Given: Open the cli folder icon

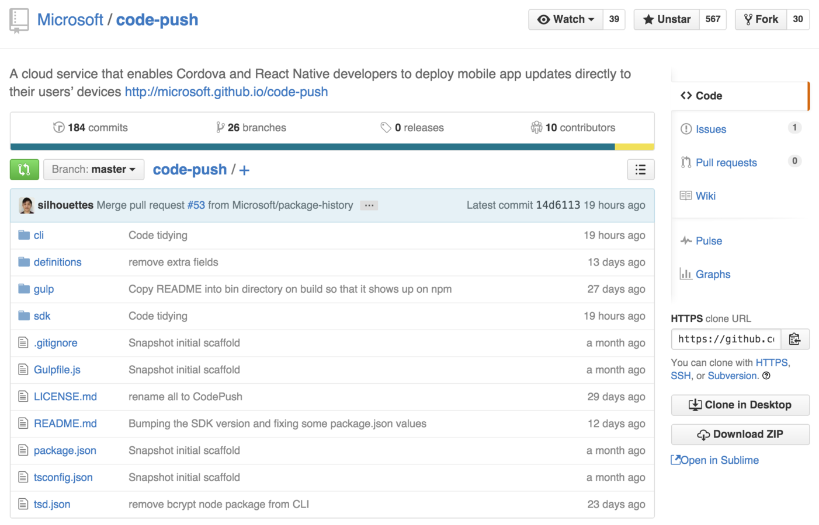Looking at the screenshot, I should [24, 235].
